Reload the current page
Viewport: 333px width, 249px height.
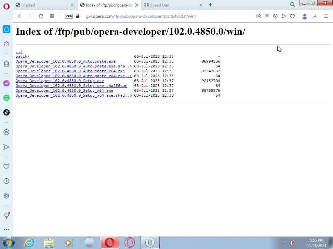[x=41, y=16]
